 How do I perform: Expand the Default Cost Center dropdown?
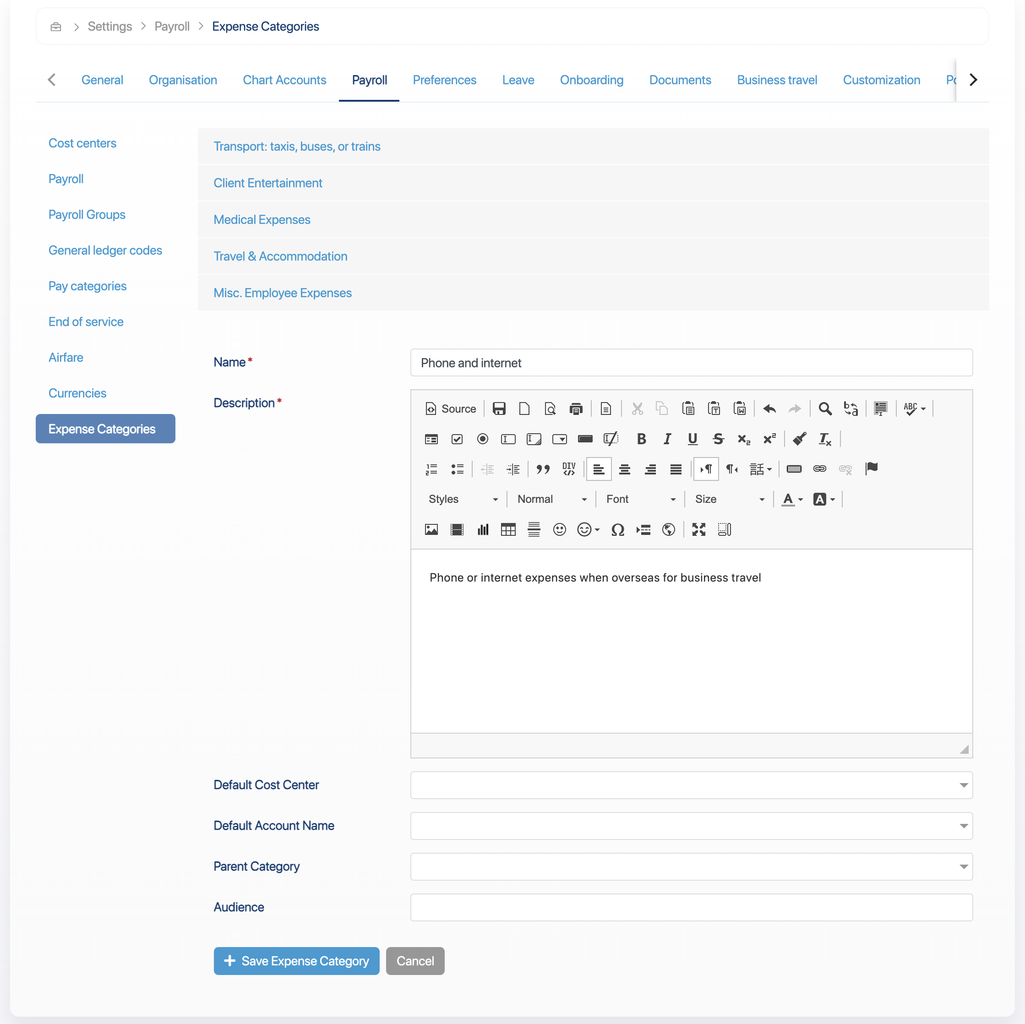691,785
